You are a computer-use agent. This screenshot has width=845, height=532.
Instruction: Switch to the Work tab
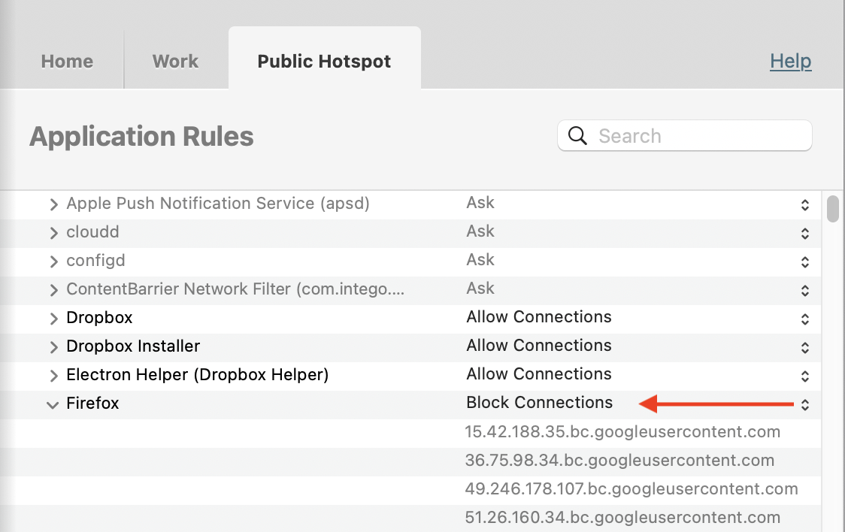coord(176,62)
